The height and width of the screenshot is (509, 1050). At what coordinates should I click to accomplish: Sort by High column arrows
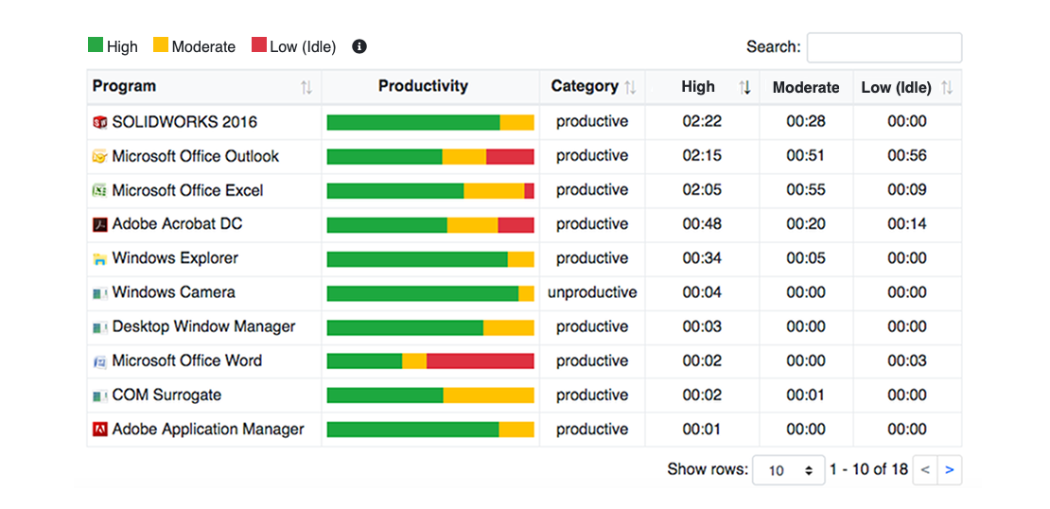(744, 87)
